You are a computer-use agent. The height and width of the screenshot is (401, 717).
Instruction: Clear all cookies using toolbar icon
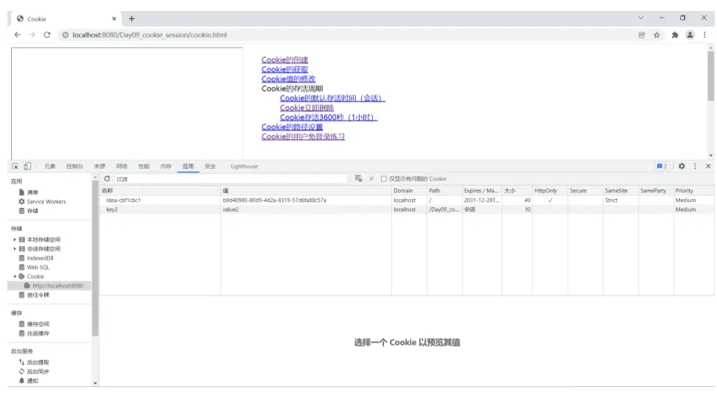coord(359,178)
